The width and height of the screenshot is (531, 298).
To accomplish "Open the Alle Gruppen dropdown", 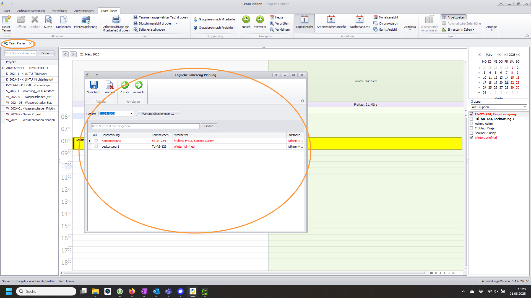I will (524, 107).
